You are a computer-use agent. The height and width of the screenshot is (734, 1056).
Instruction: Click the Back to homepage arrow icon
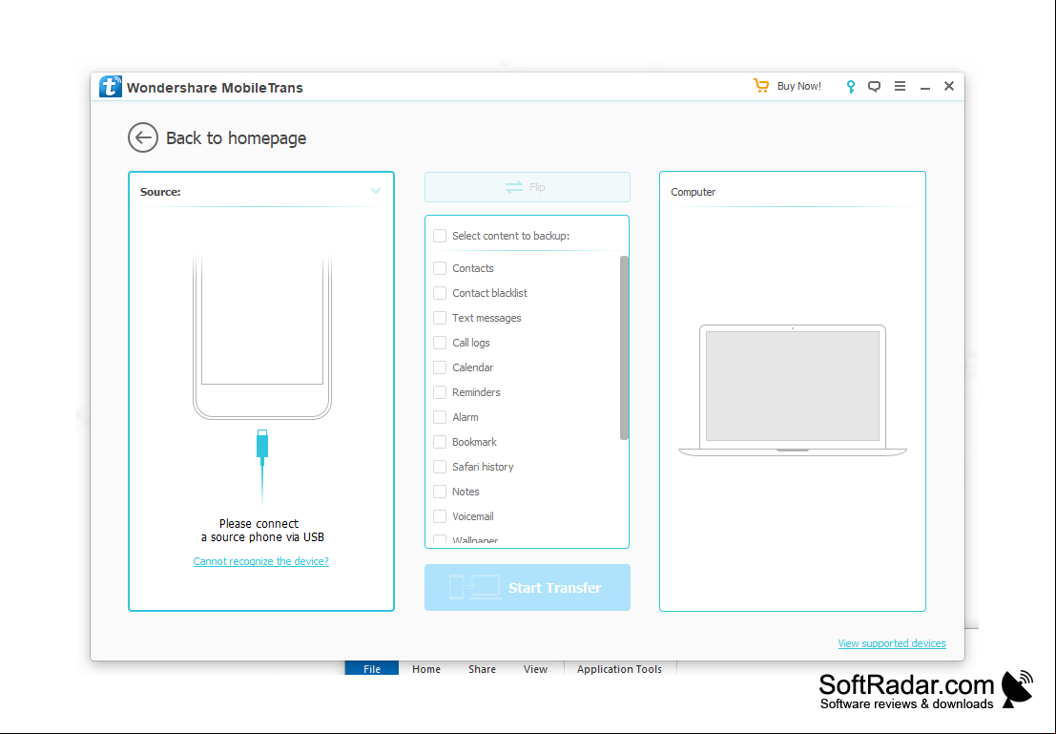(x=143, y=137)
